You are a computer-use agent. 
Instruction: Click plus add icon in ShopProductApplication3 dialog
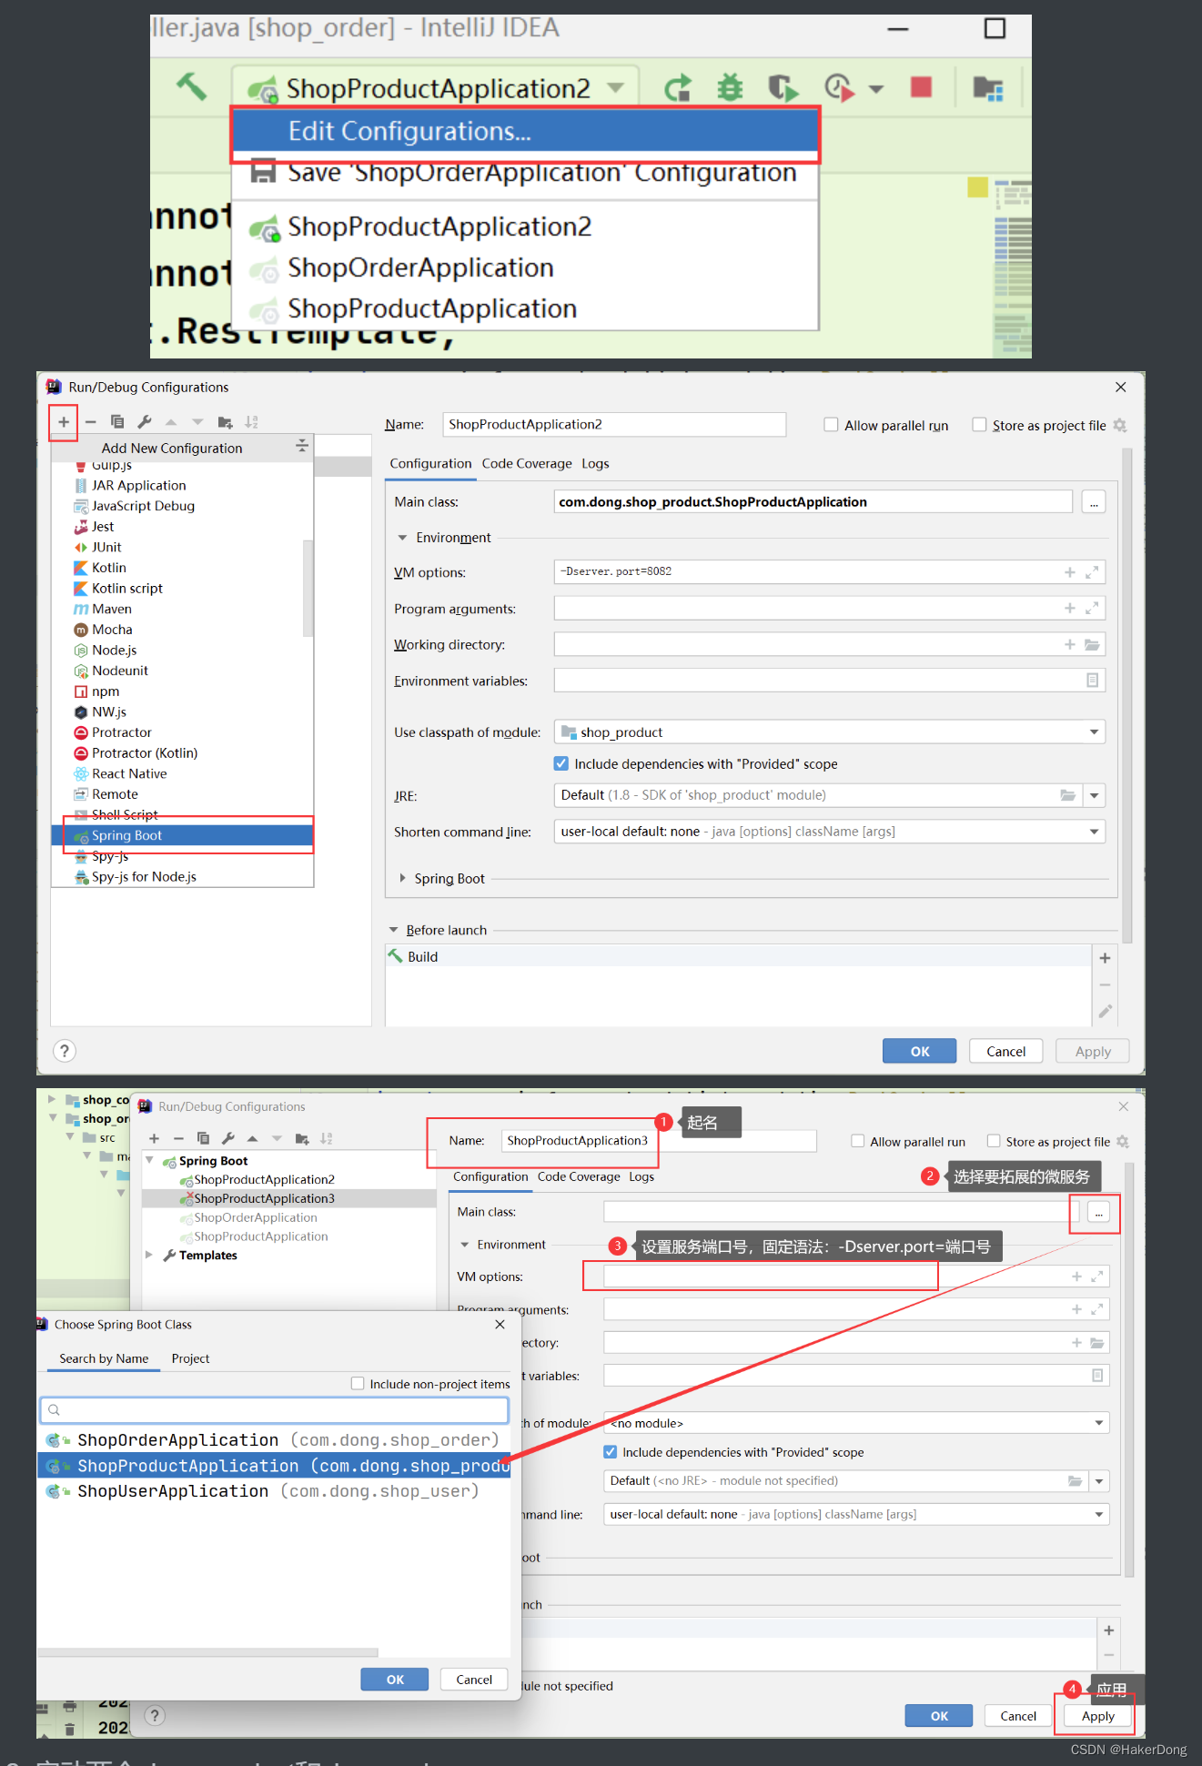pyautogui.click(x=154, y=1138)
